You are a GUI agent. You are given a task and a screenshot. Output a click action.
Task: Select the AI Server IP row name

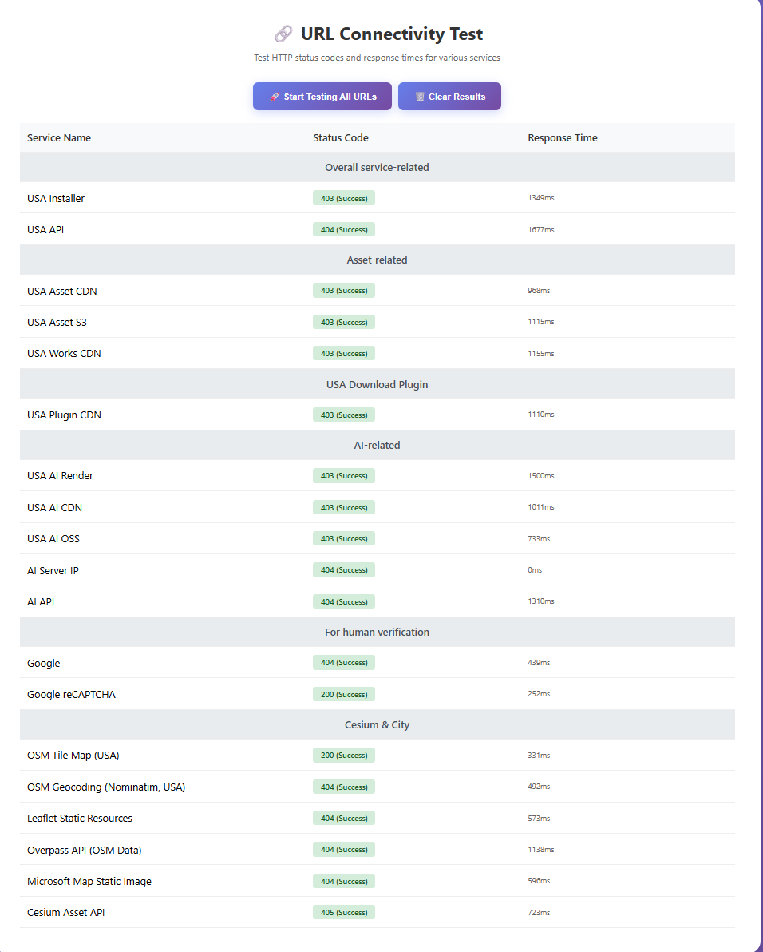[x=53, y=570]
